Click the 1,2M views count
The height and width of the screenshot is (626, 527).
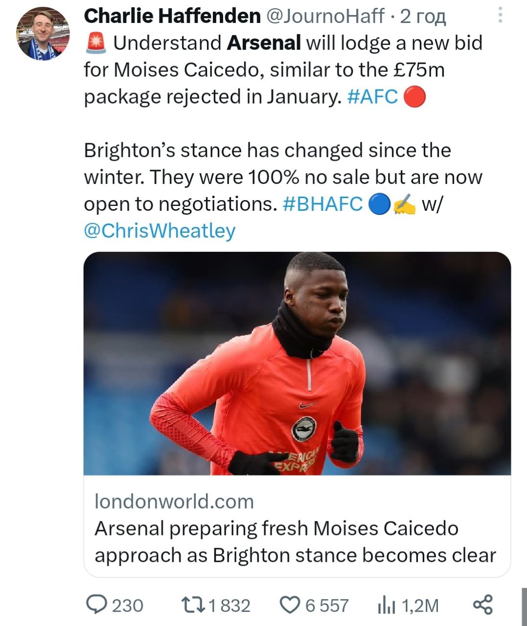pos(420,605)
